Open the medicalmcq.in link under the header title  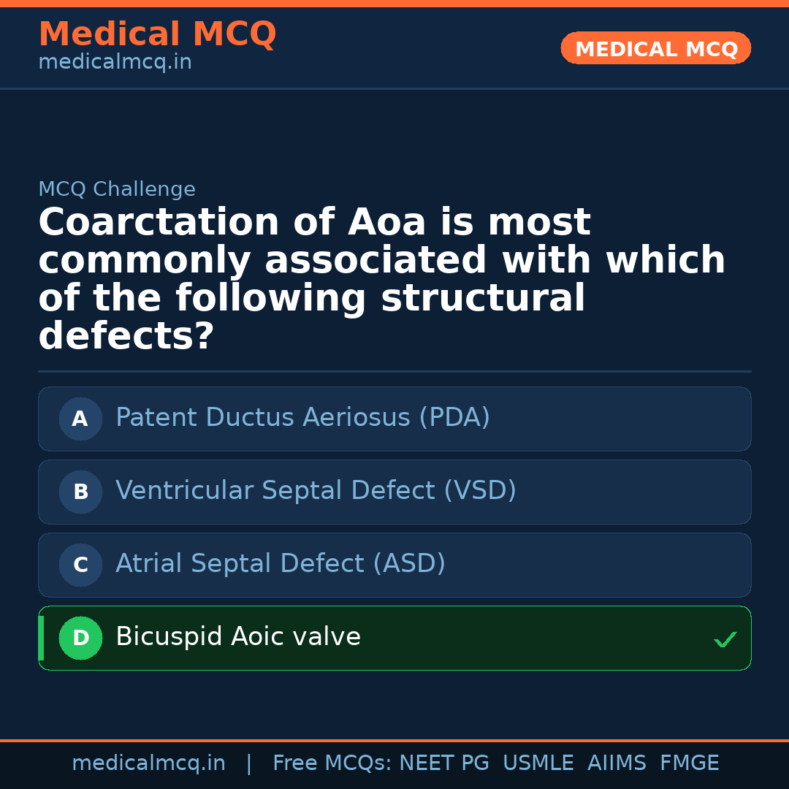click(115, 63)
